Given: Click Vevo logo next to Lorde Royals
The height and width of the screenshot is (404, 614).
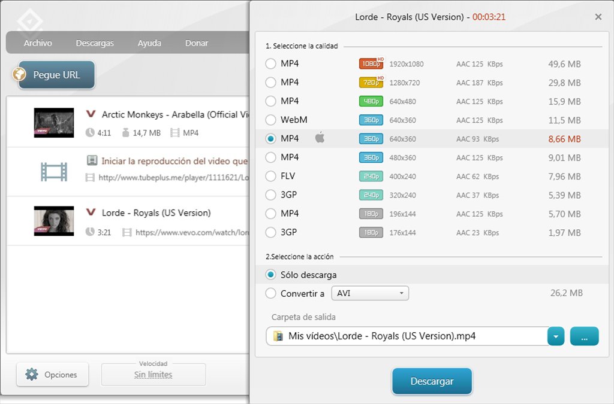Looking at the screenshot, I should pyautogui.click(x=91, y=212).
